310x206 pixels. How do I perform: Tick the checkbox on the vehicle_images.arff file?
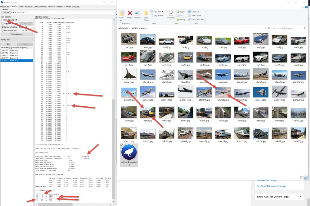[x=122, y=145]
